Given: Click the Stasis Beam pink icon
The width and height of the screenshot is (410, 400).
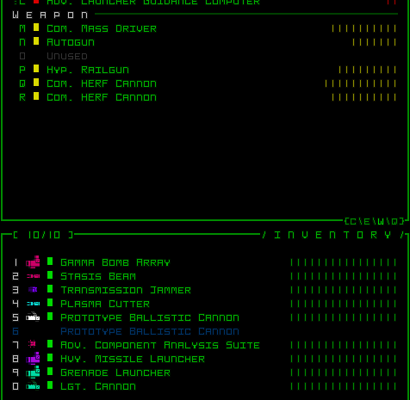Looking at the screenshot, I should [x=33, y=276].
